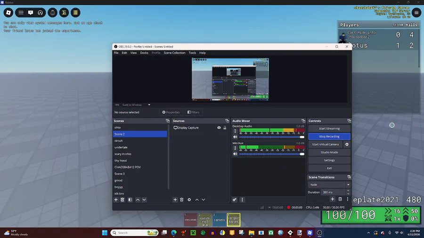424x238 pixels.
Task: Open transition properties three-dot menu
Action: click(348, 199)
